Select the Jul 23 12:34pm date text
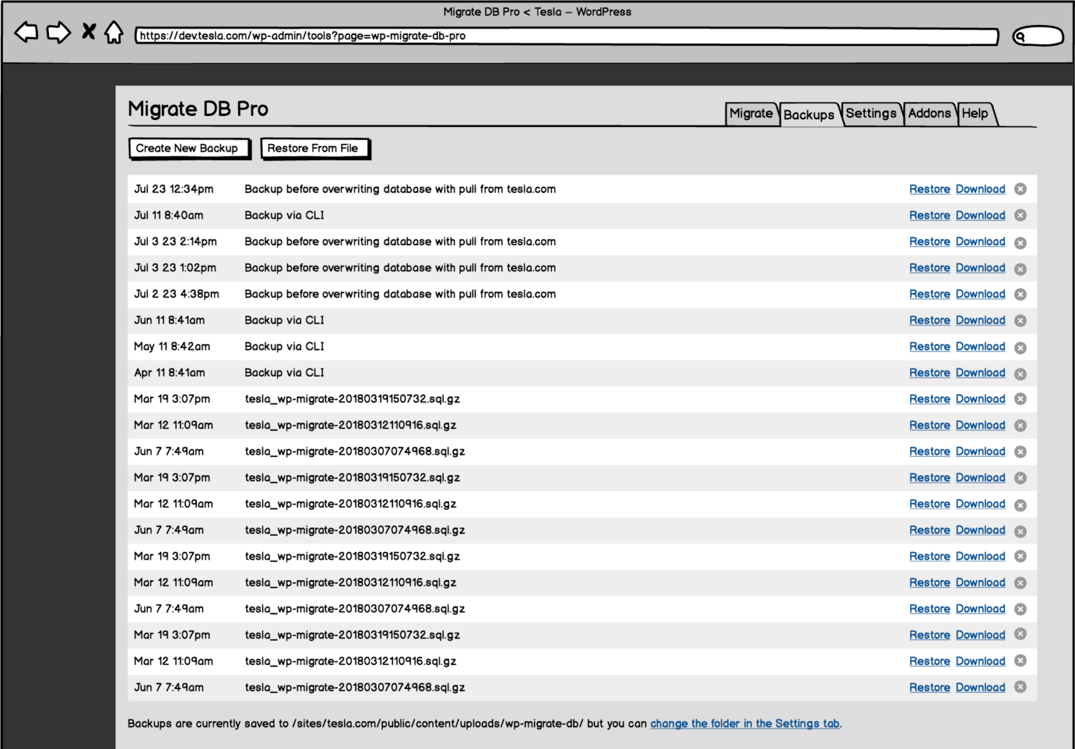This screenshot has width=1075, height=749. pos(174,189)
